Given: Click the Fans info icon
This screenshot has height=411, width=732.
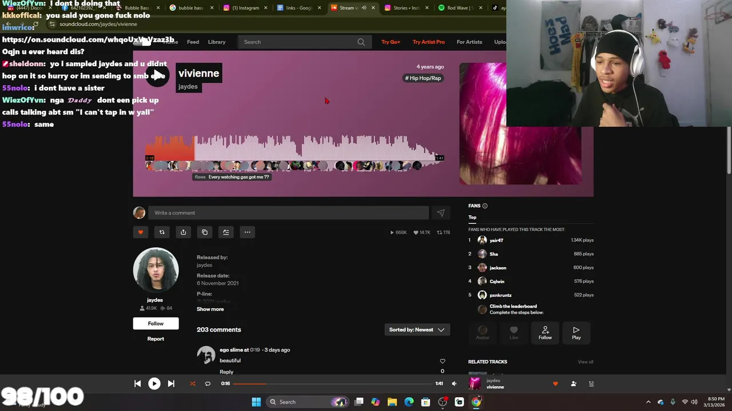Looking at the screenshot, I should [485, 205].
